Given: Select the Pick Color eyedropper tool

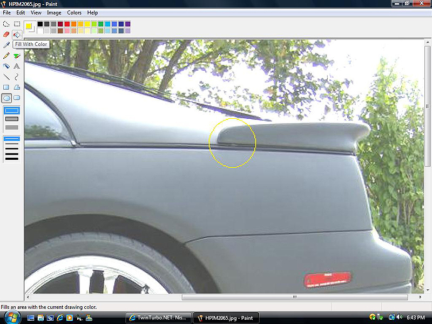Looking at the screenshot, I should (x=6, y=45).
